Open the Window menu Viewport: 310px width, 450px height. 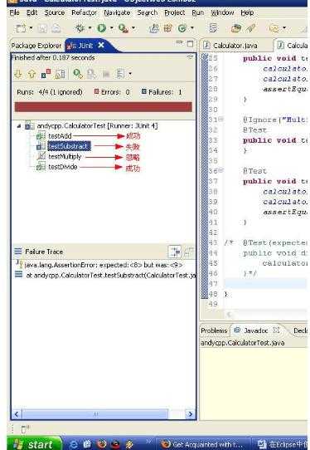pos(222,12)
